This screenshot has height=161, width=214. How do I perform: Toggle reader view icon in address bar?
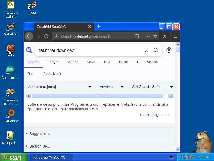[x=137, y=36]
